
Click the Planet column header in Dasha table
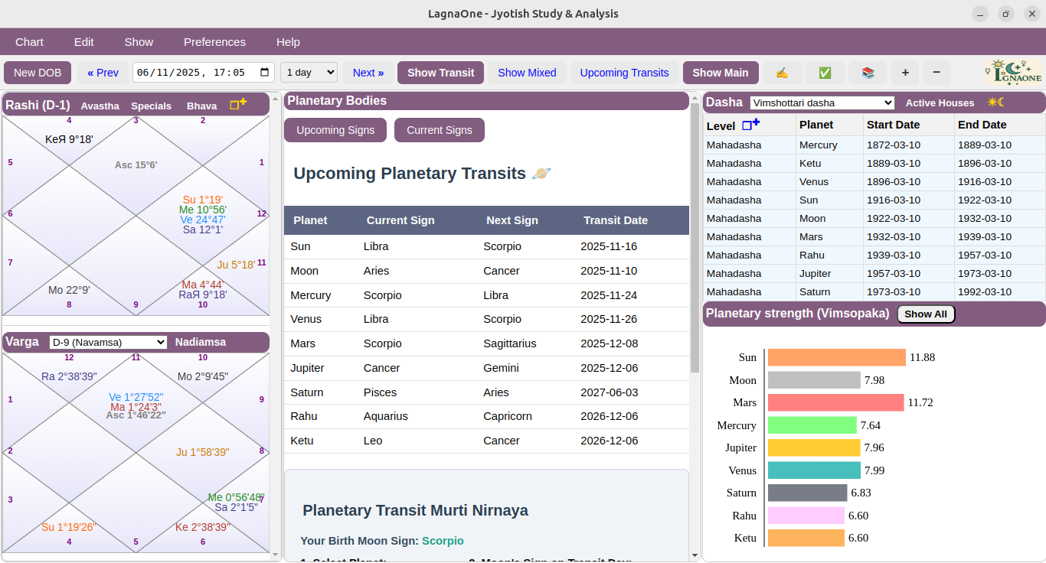[x=829, y=125]
